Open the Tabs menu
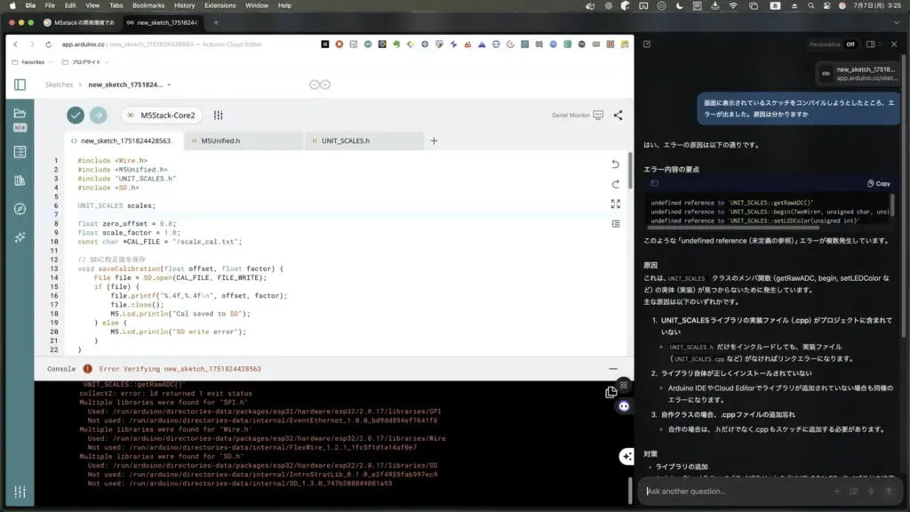This screenshot has height=512, width=910. [116, 5]
